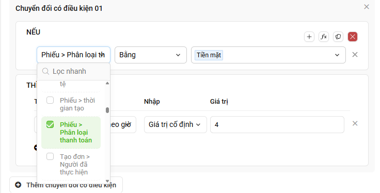Tick the Phiếu > thời gian tạo checkbox

point(50,100)
